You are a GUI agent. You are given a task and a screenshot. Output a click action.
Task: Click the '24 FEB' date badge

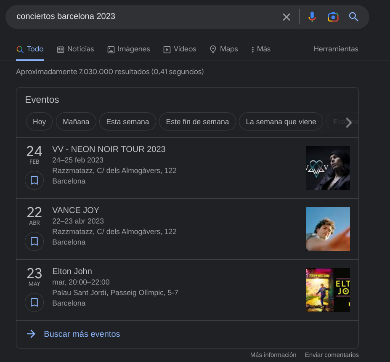tap(34, 155)
